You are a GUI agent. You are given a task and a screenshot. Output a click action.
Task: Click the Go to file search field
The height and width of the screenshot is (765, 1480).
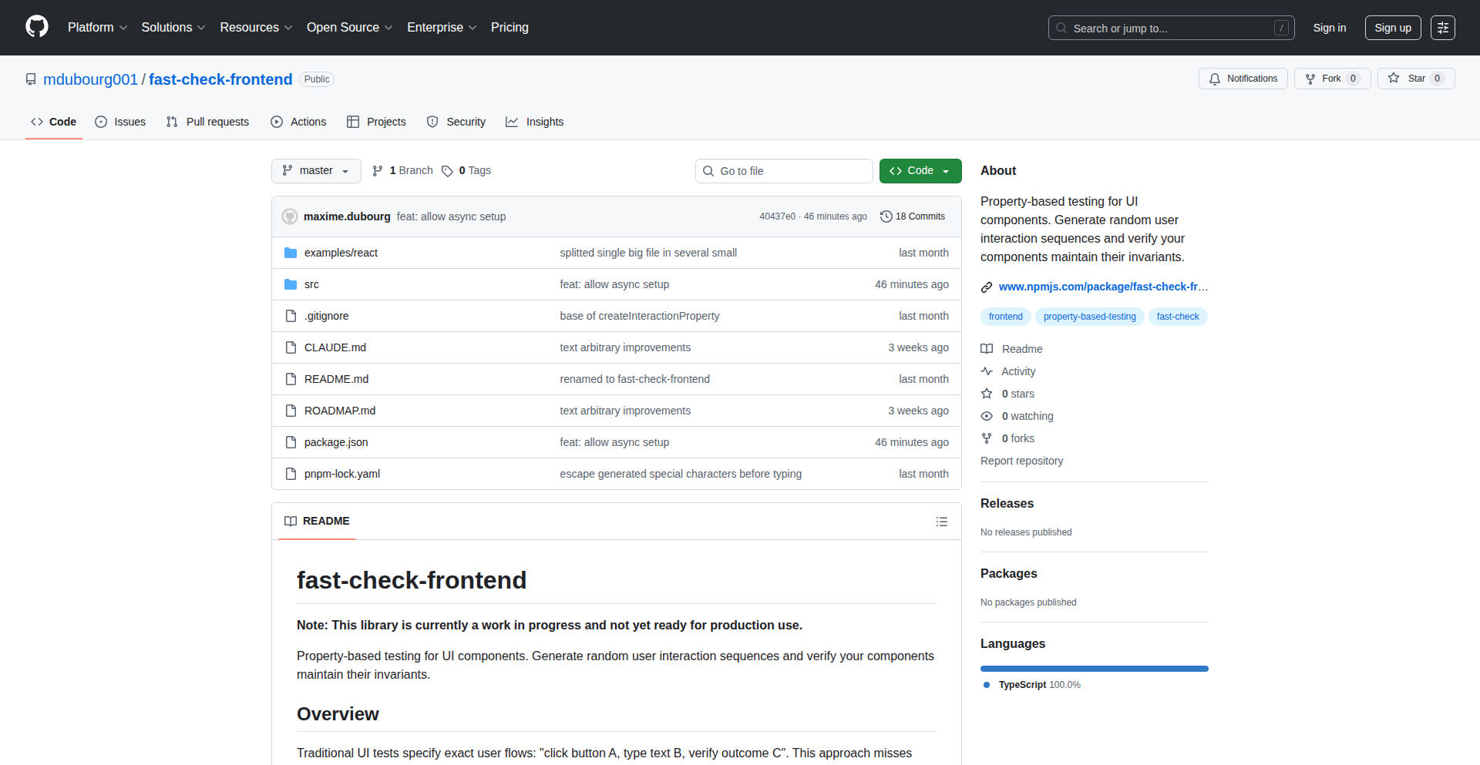(x=784, y=170)
